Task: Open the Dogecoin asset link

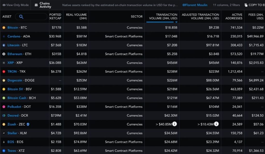Action: click(x=15, y=80)
